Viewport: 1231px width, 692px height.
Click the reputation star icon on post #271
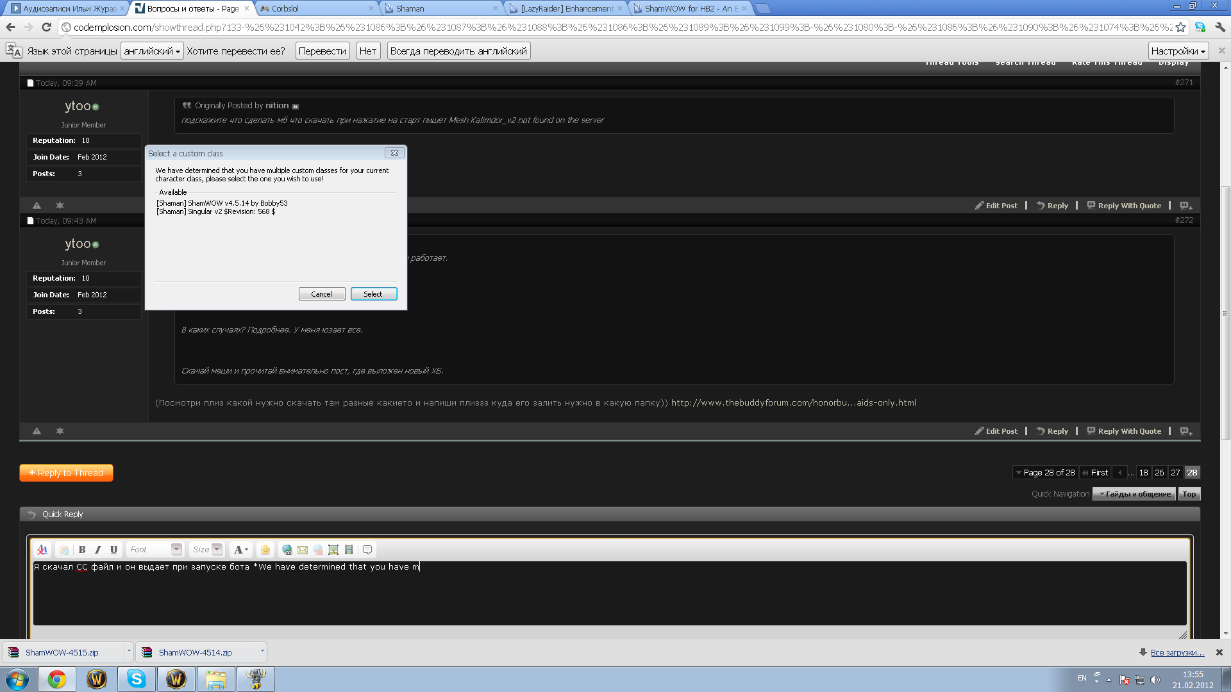60,206
